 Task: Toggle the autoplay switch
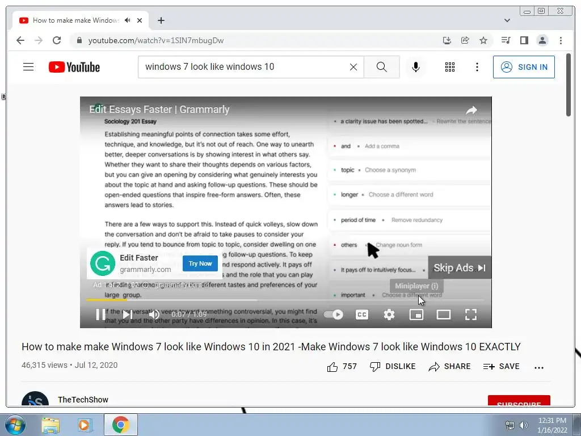coord(334,315)
